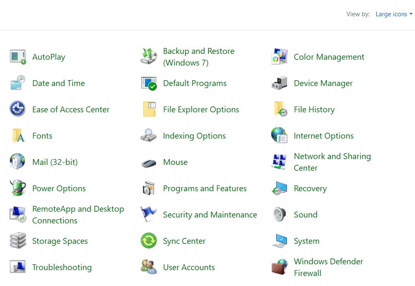Open the Date and Time link
The width and height of the screenshot is (415, 286).
[x=59, y=83]
